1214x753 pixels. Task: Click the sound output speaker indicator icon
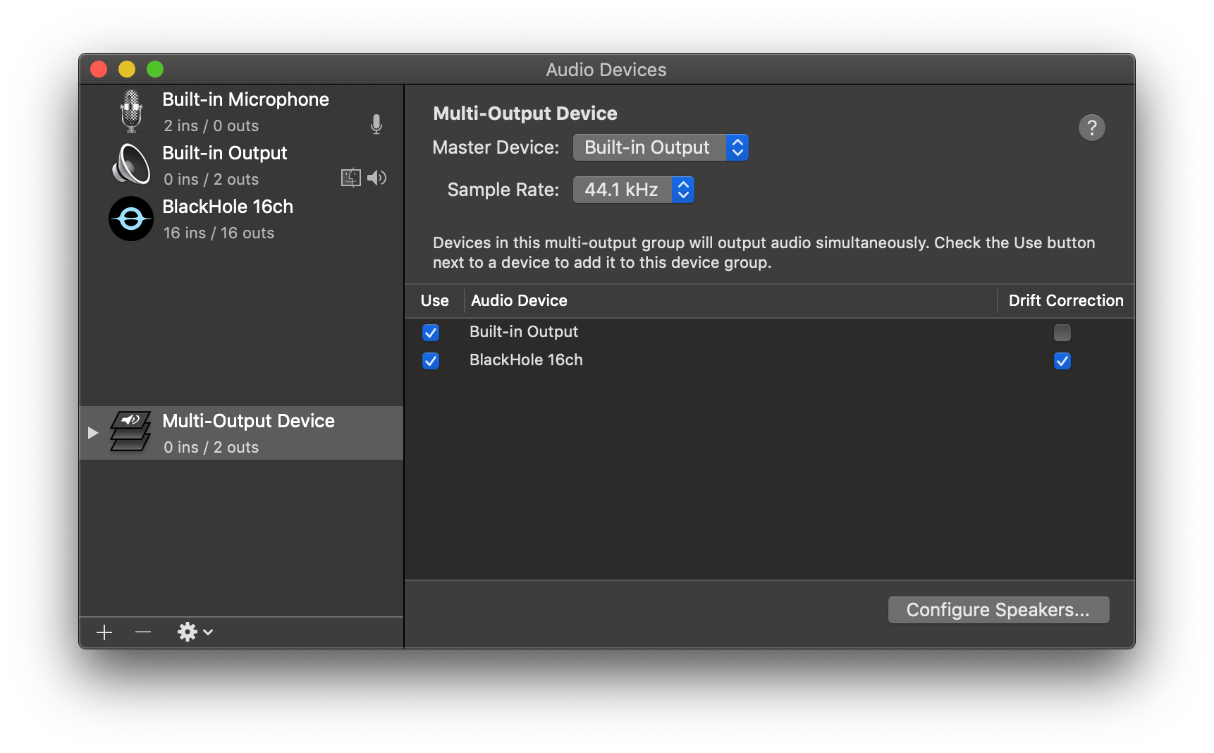pos(377,178)
